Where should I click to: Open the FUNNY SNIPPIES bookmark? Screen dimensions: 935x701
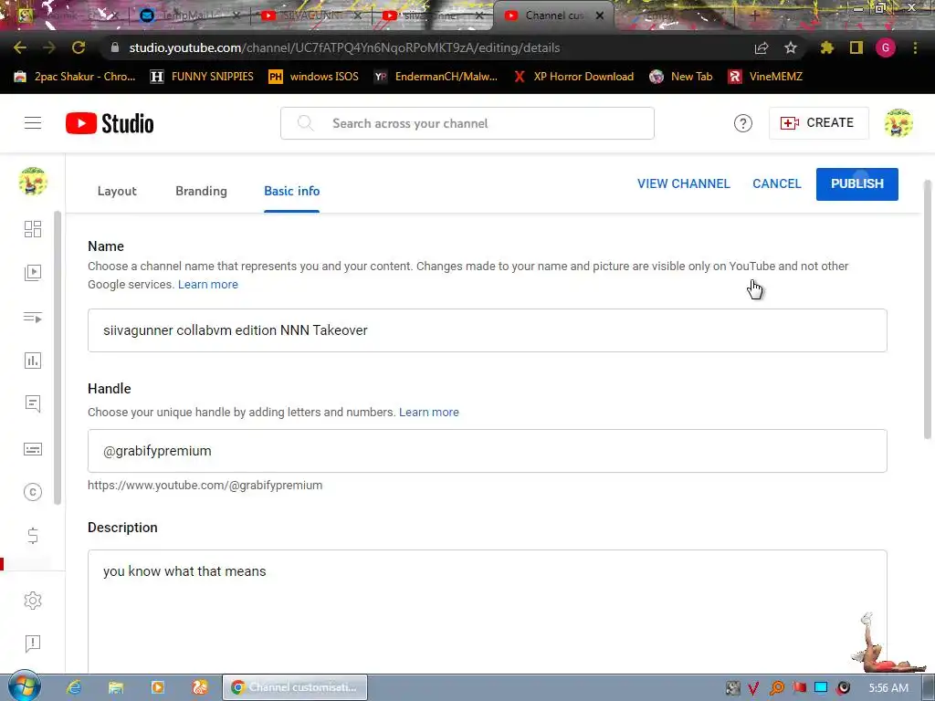[202, 77]
